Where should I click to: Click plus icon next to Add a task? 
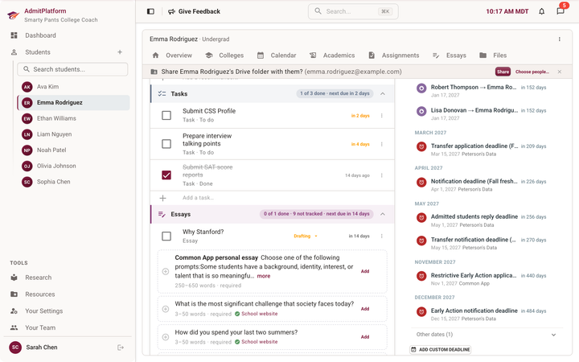coord(162,199)
